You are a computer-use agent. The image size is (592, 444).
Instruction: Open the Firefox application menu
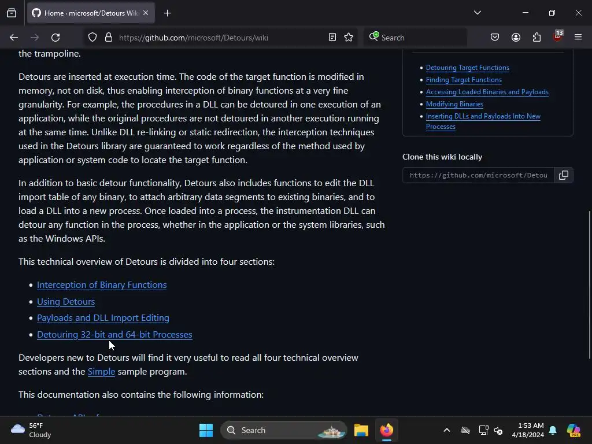(x=578, y=38)
